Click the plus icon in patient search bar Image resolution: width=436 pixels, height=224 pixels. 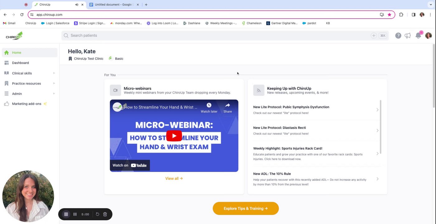coord(373,35)
